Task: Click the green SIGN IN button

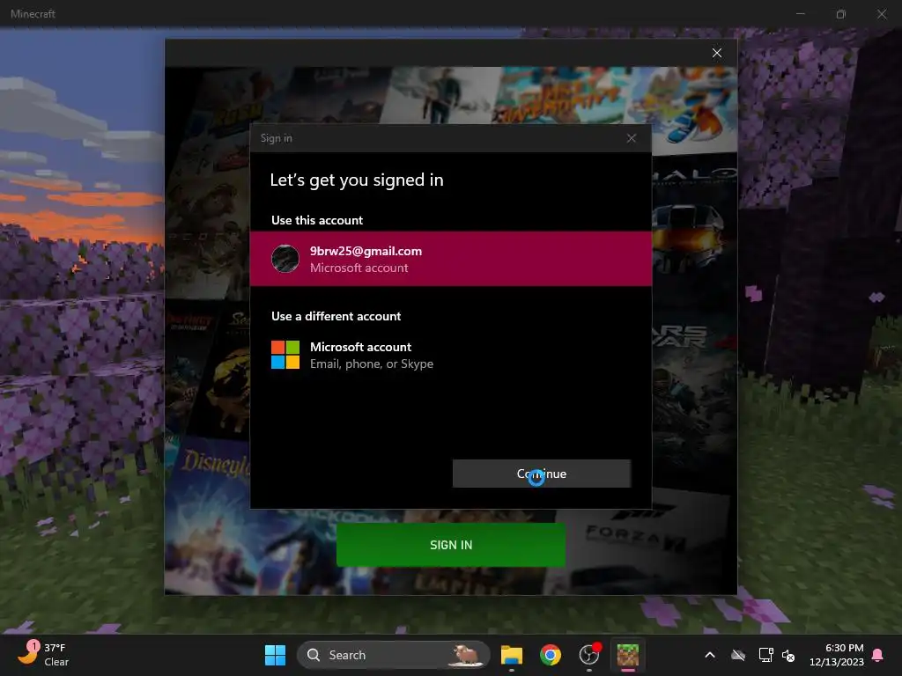Action: (451, 545)
